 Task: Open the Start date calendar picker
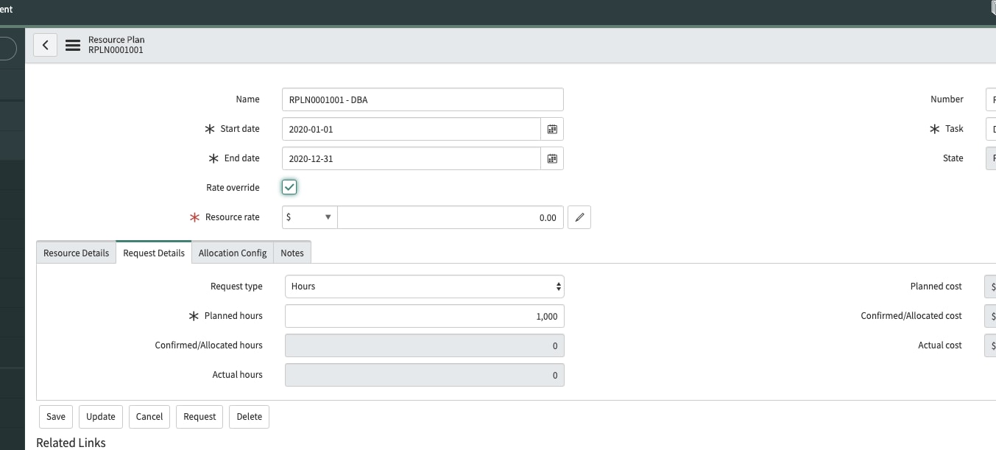[552, 129]
